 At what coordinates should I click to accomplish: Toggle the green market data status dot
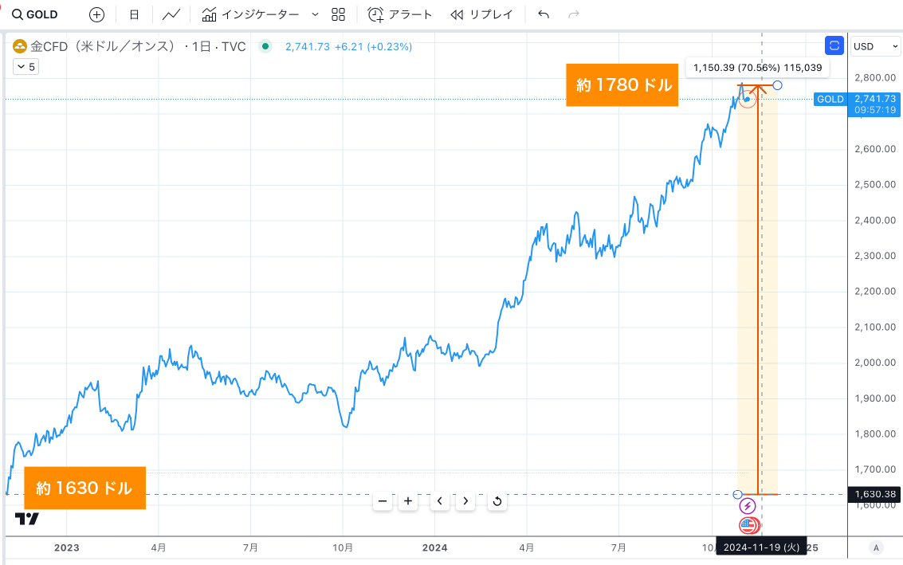point(264,47)
